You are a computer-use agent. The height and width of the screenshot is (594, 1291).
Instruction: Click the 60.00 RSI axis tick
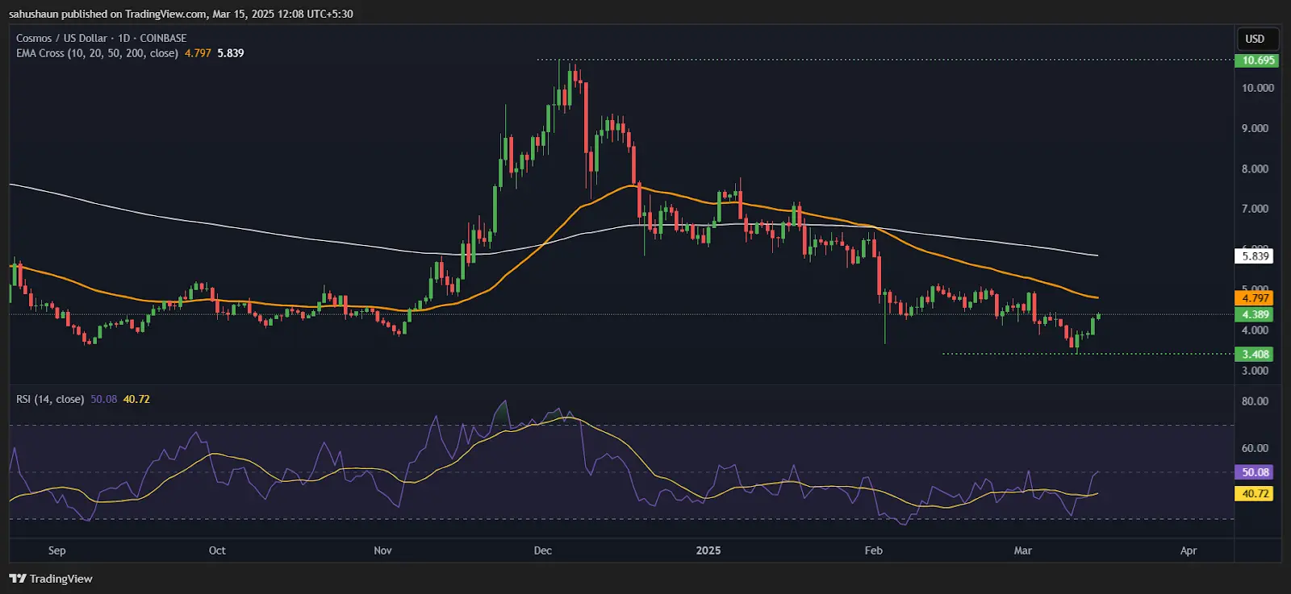tap(1255, 448)
